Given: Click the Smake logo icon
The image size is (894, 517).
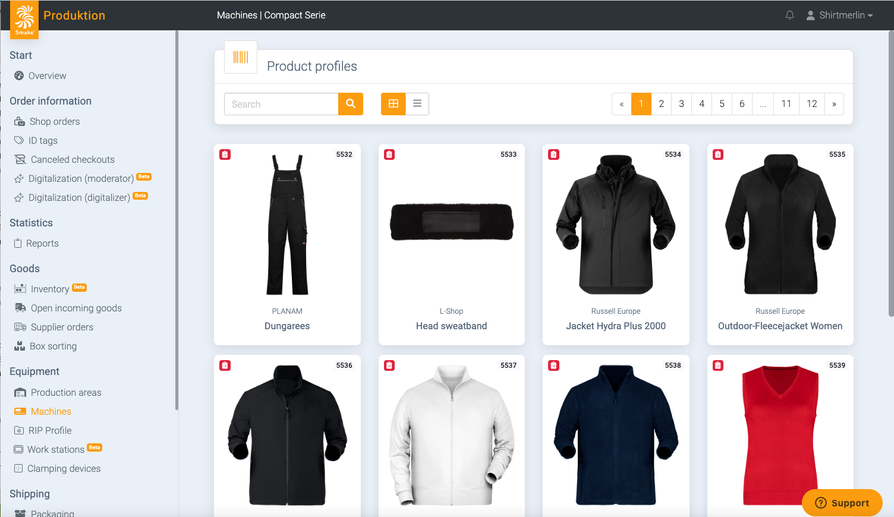Looking at the screenshot, I should click(x=24, y=20).
